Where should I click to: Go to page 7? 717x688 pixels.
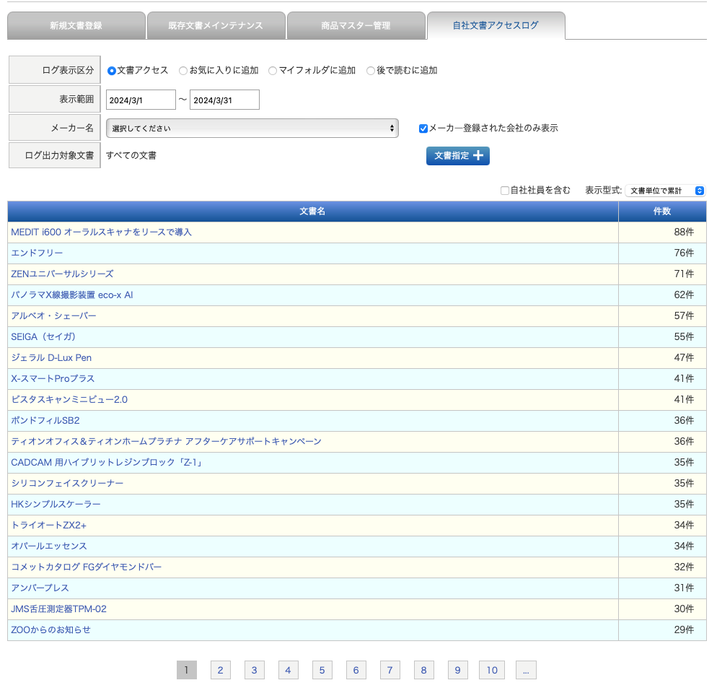tap(390, 670)
